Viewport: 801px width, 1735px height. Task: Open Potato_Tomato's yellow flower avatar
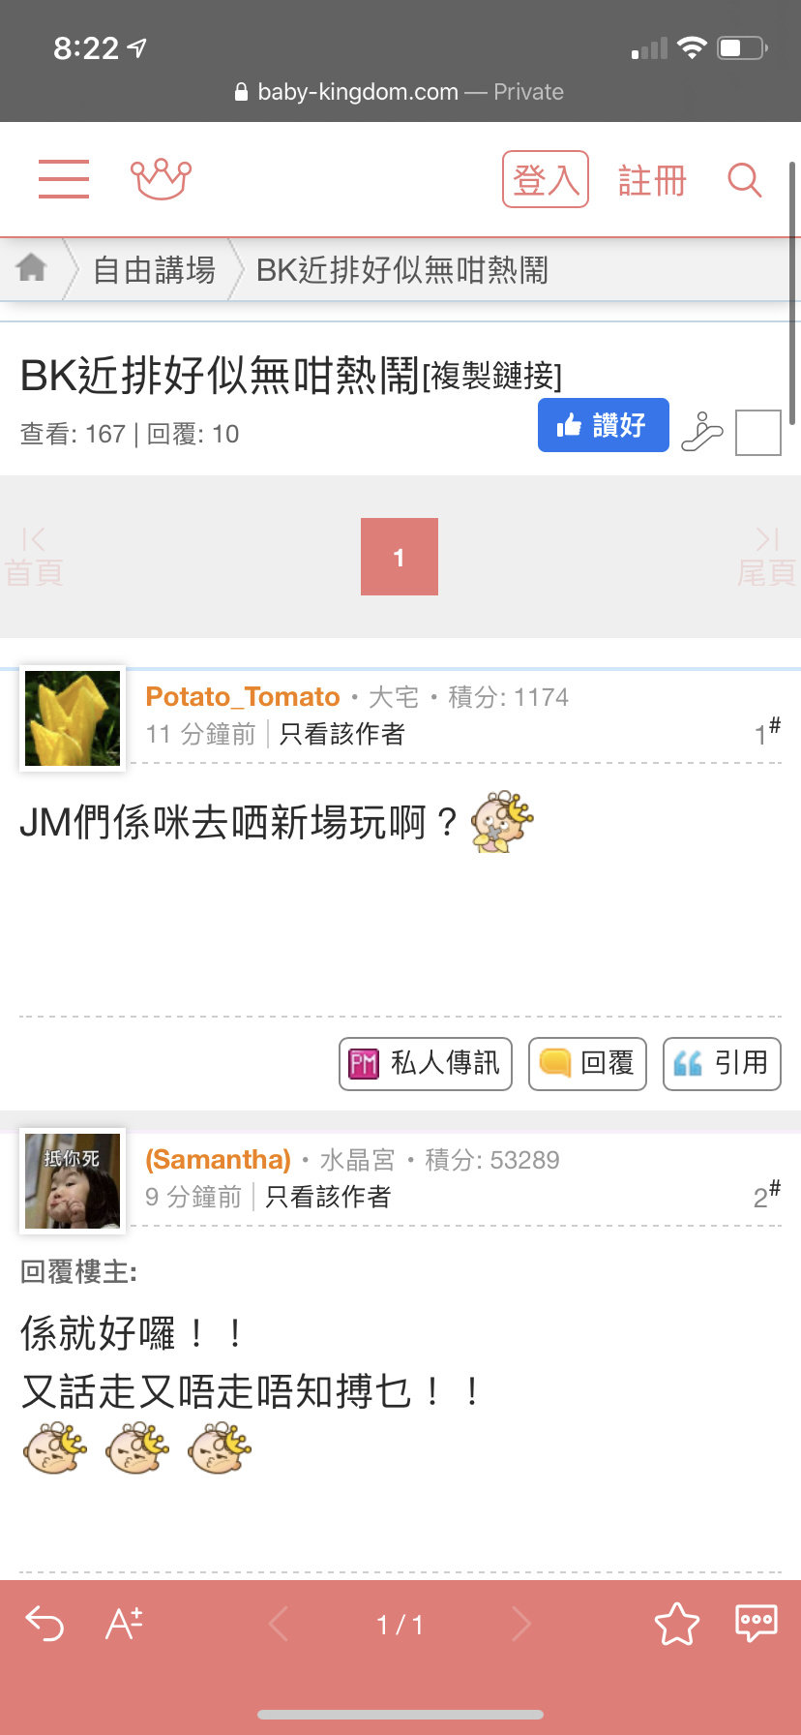(x=73, y=718)
